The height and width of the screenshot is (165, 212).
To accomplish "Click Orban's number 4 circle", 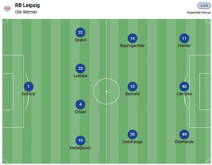I will [x=80, y=105].
